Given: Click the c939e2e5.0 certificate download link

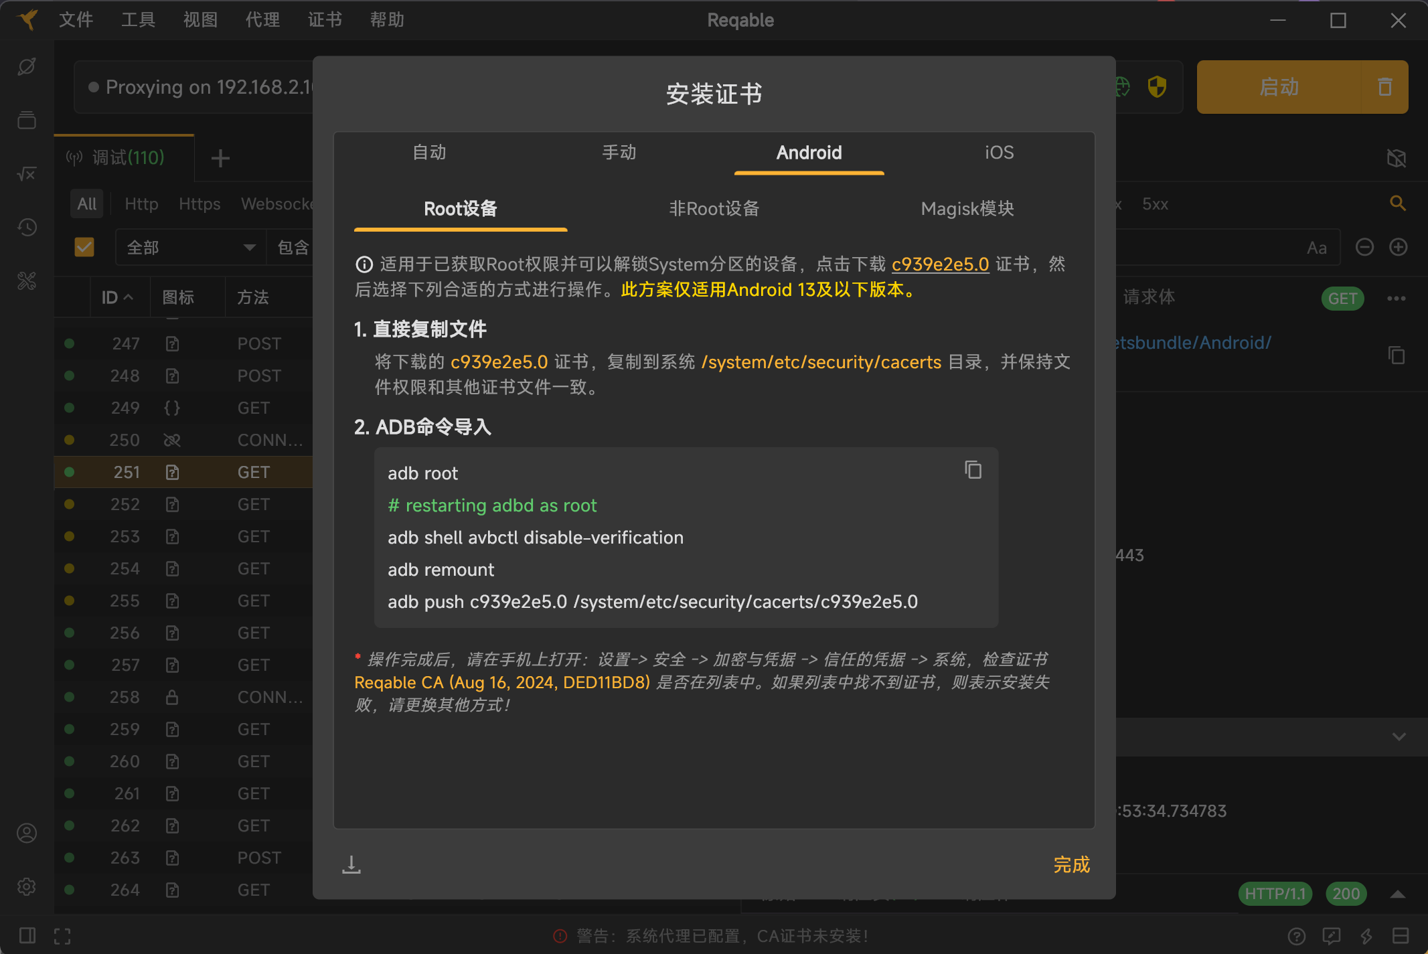Looking at the screenshot, I should [940, 264].
